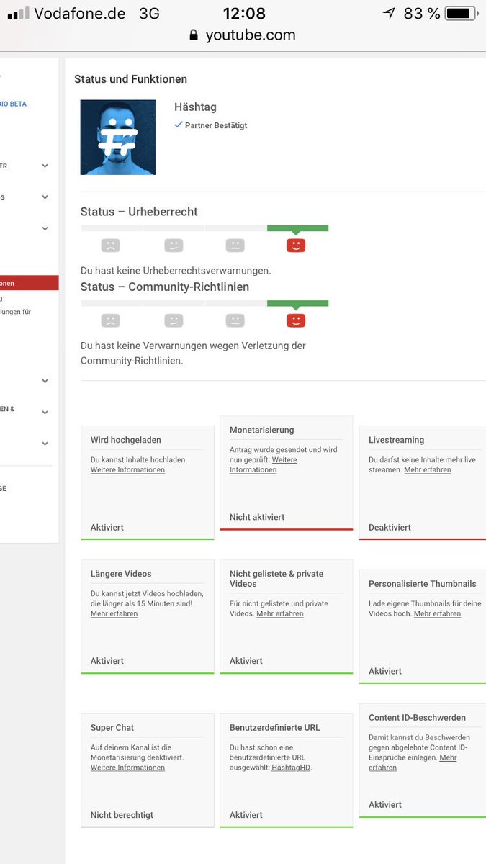Click the neutral face icon under Status – Urheberrecht
This screenshot has height=864, width=486.
pos(235,246)
